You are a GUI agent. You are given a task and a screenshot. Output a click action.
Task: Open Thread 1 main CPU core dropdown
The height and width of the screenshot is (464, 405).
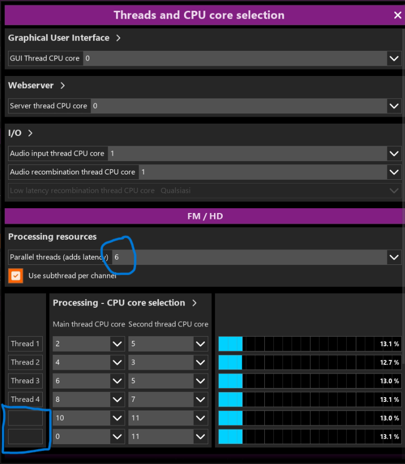point(118,344)
